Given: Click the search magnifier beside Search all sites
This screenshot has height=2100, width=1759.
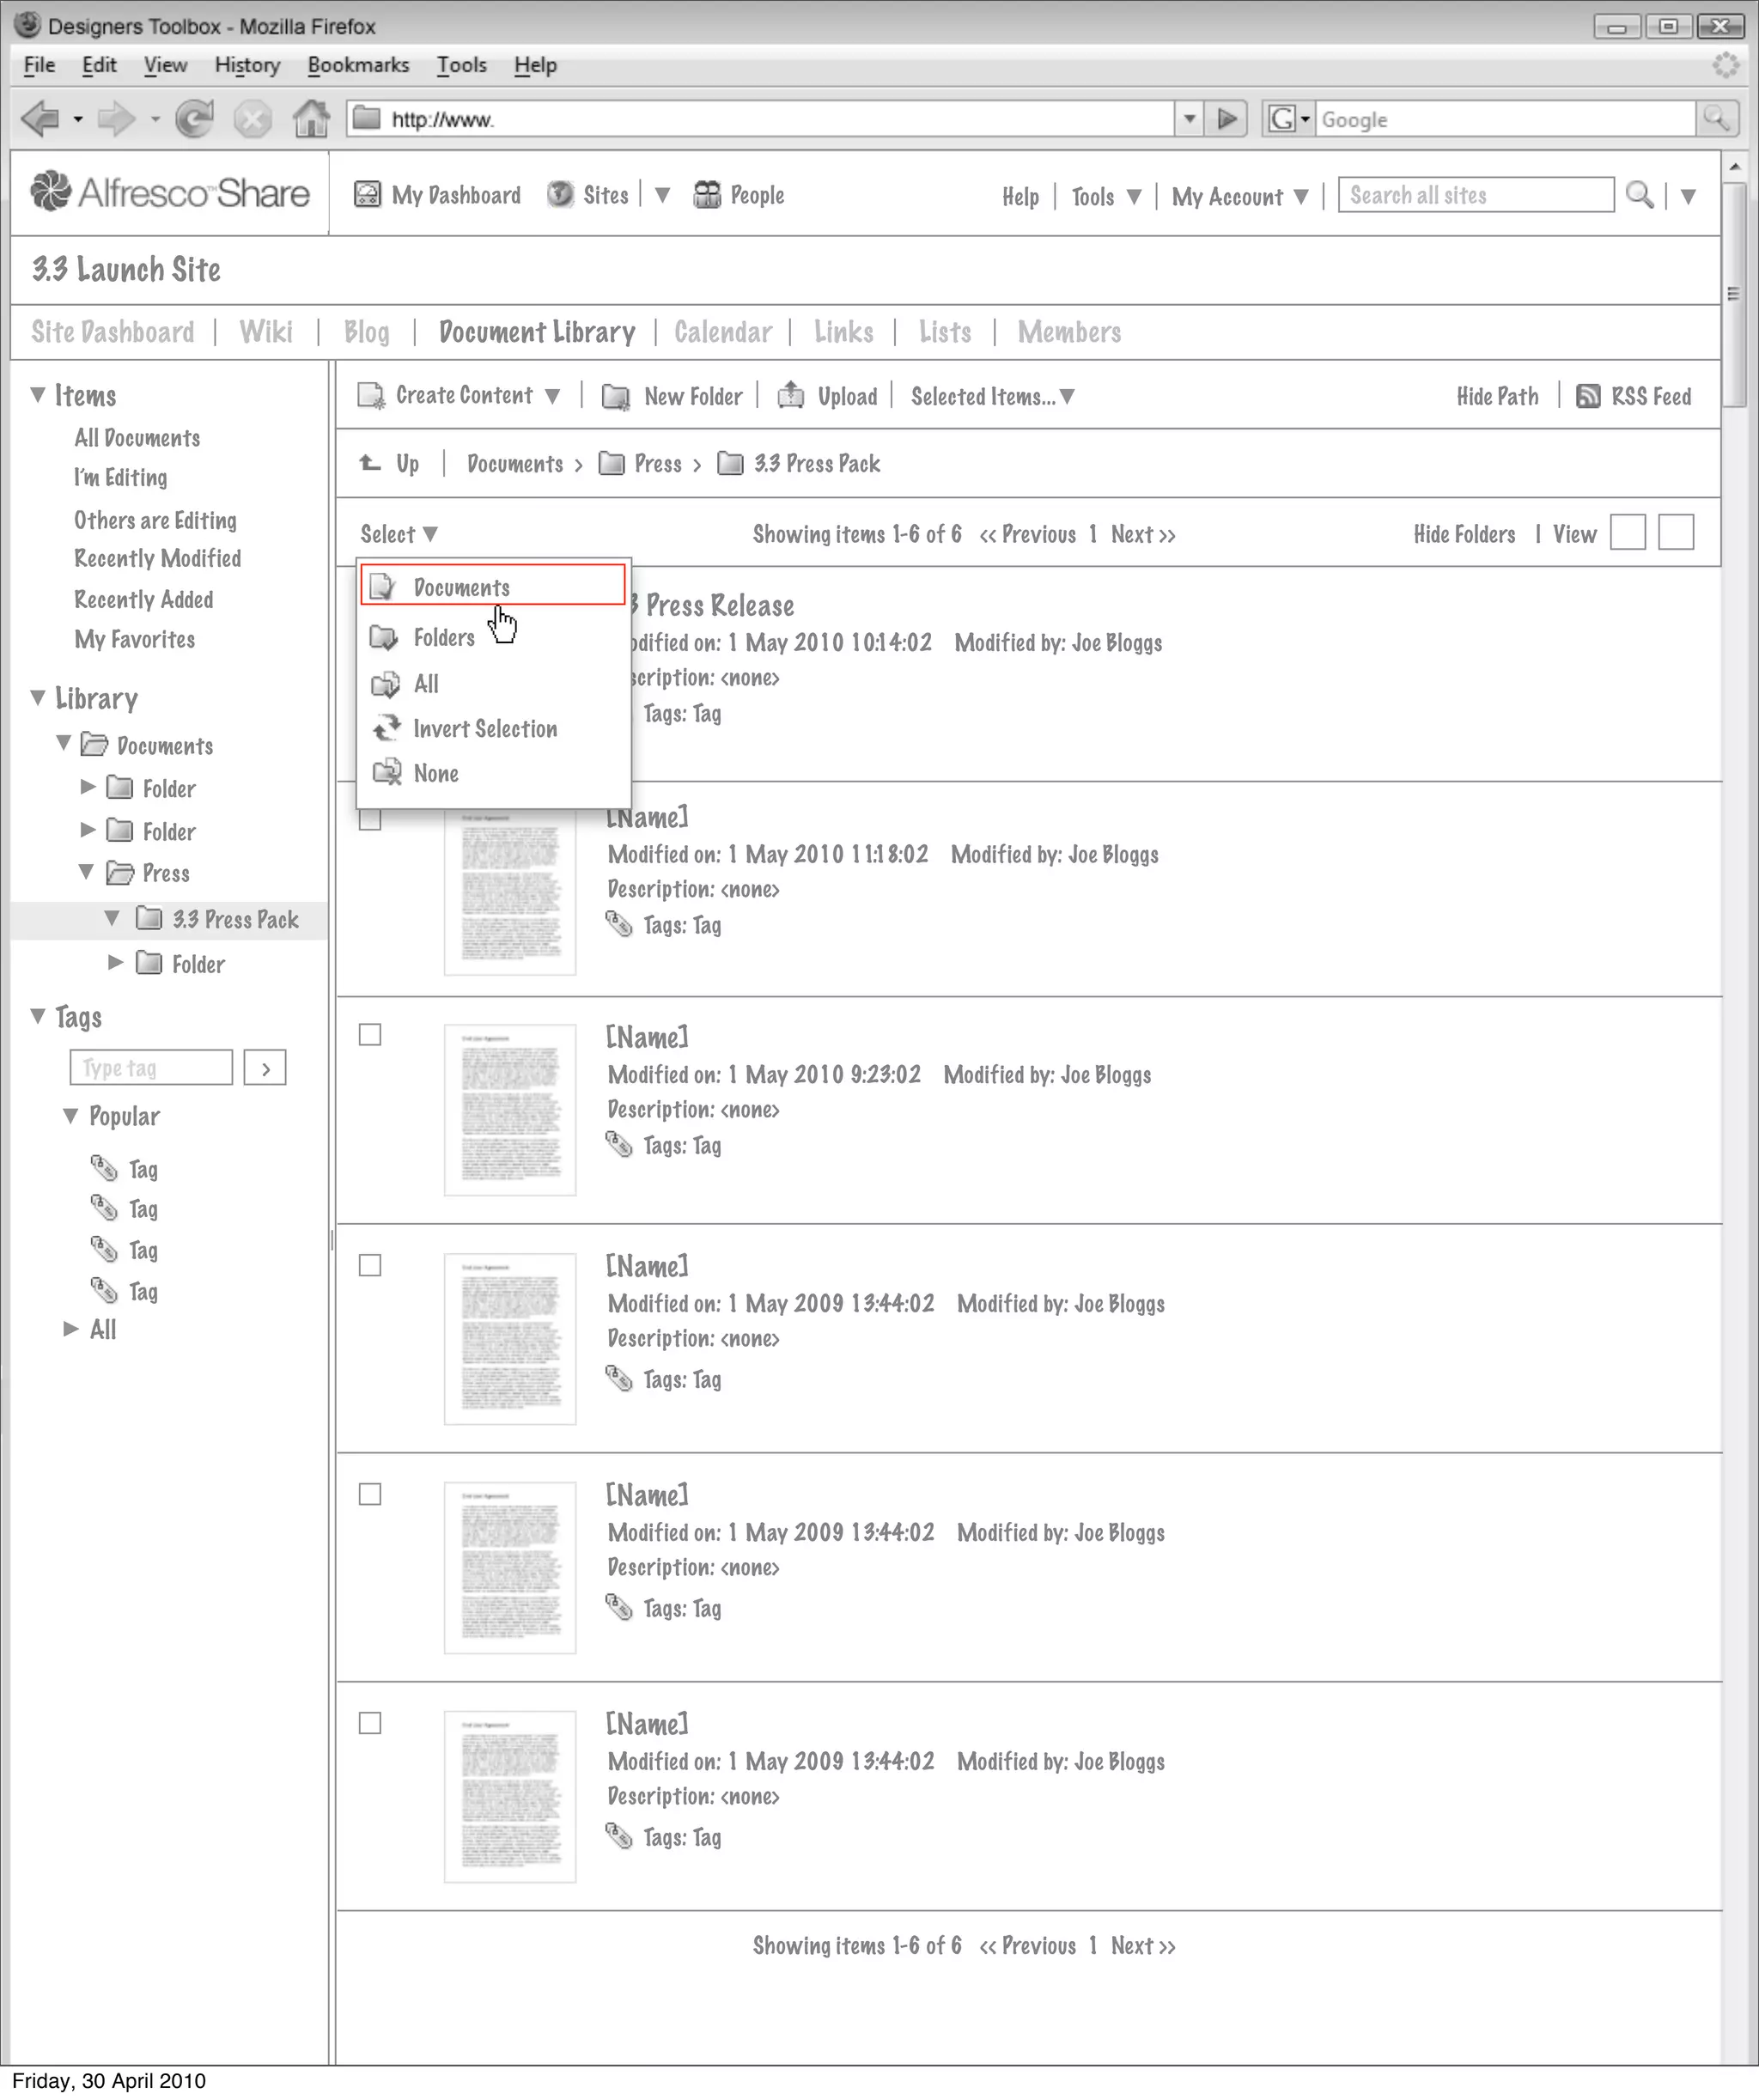Looking at the screenshot, I should pyautogui.click(x=1639, y=195).
